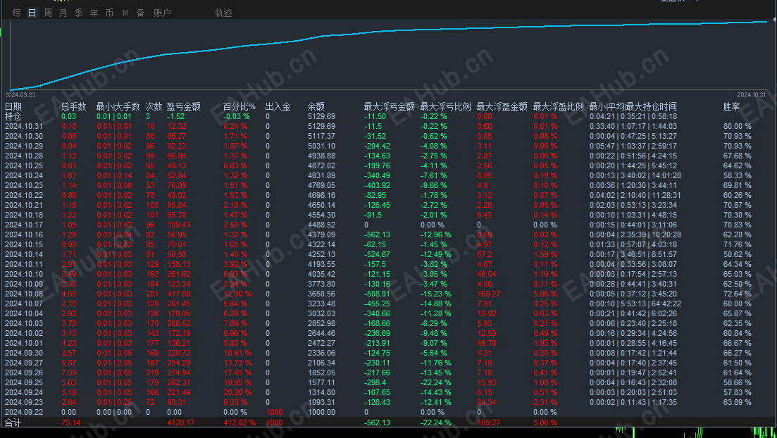
Task: Switch to the 季 quarterly tab
Action: [79, 13]
